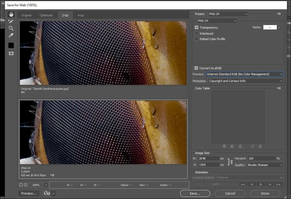Open the Metadata dropdown
Viewport: 291px width, 199px height.
pos(245,81)
